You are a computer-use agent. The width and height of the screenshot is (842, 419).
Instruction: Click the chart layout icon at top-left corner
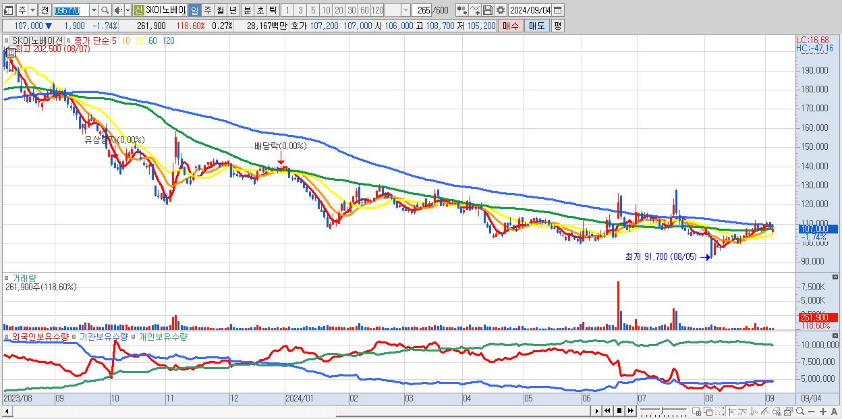coord(8,10)
